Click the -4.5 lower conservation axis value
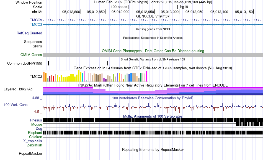The width and height of the screenshot is (263, 160). [36, 111]
